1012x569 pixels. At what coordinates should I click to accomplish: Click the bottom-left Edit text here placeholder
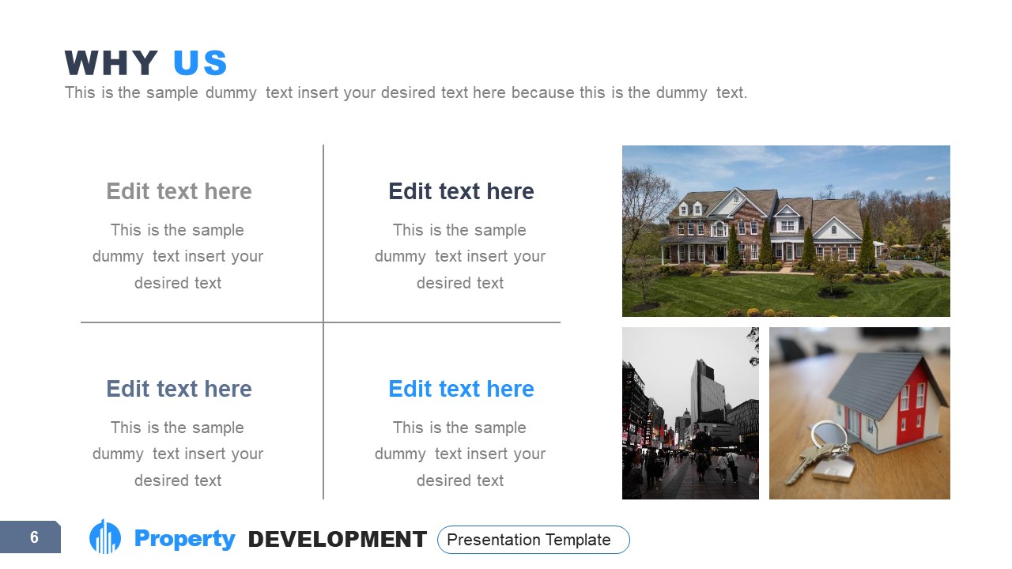point(178,389)
